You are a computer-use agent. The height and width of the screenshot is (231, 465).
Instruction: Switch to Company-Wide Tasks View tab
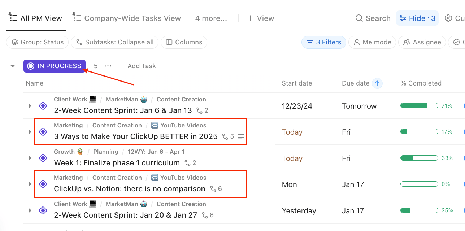(127, 18)
